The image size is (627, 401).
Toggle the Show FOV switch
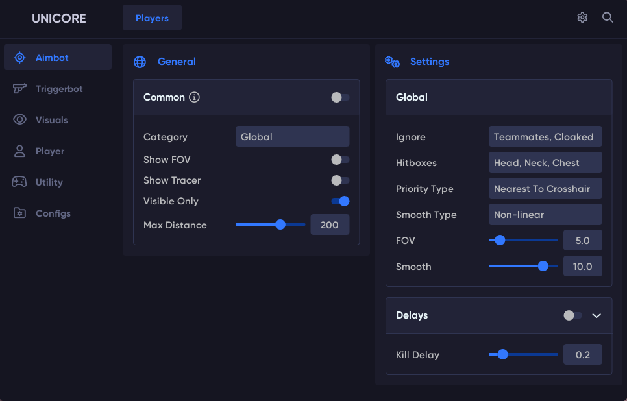point(339,160)
